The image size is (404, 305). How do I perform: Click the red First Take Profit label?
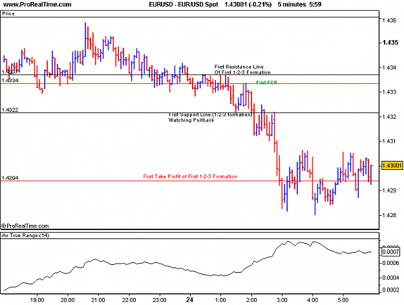pos(190,176)
